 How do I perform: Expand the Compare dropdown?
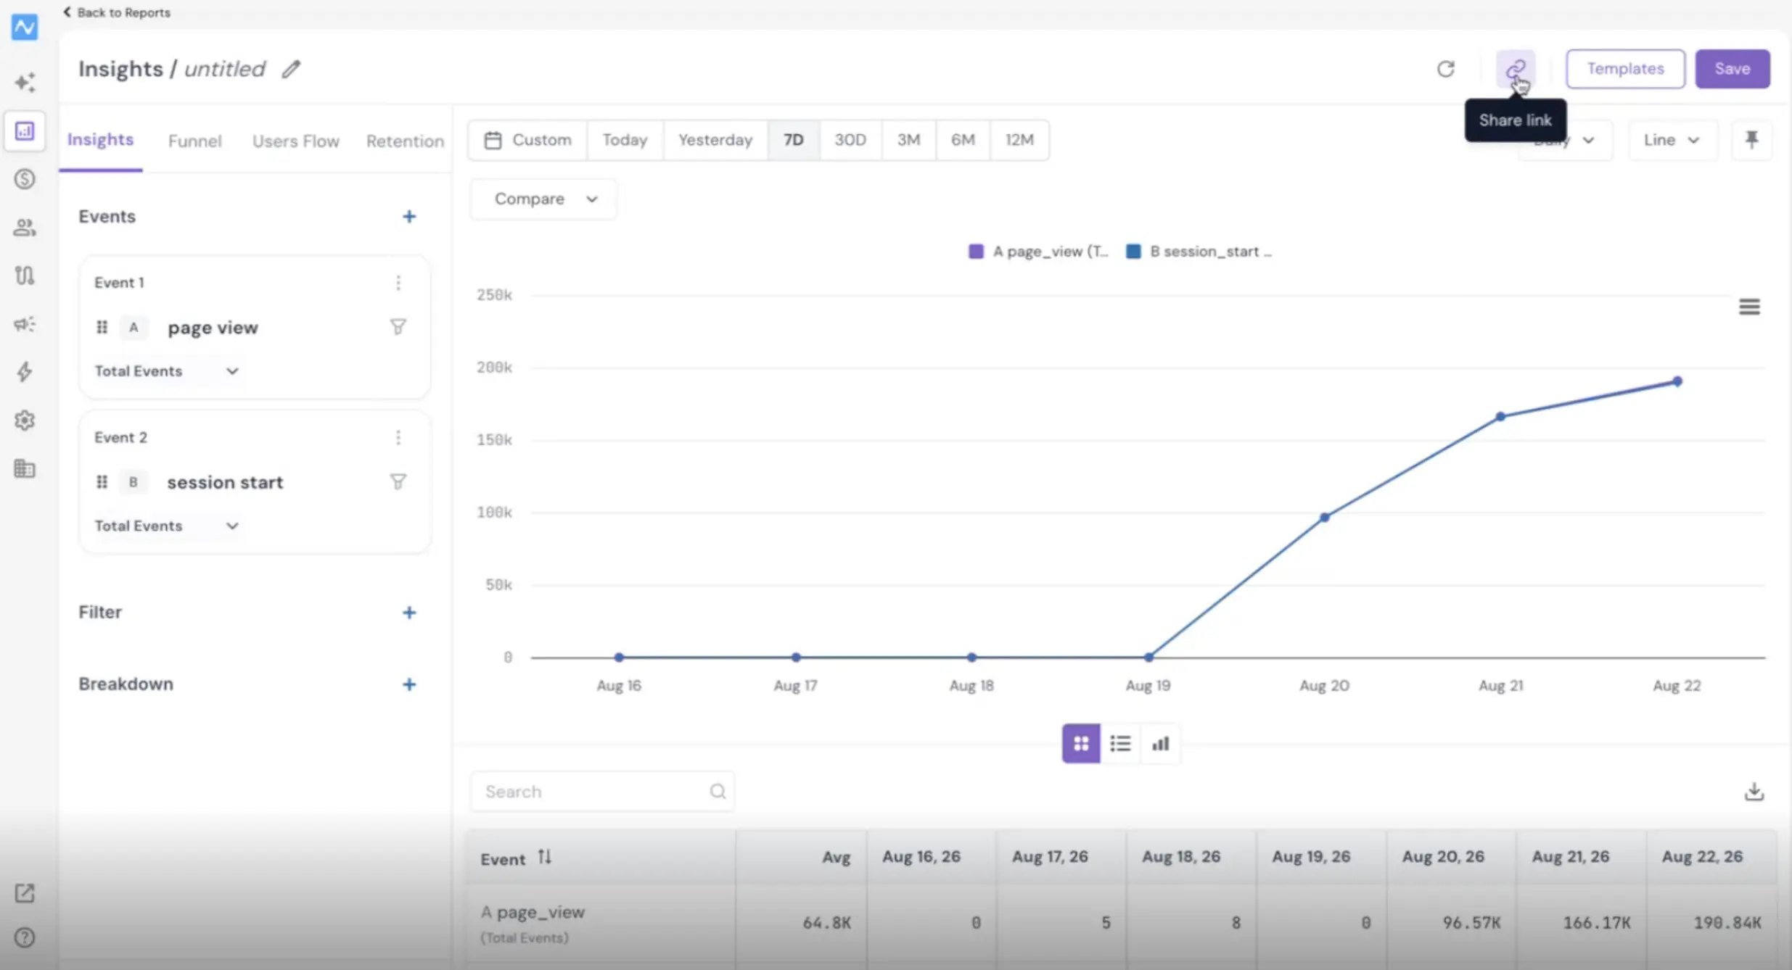click(x=543, y=199)
